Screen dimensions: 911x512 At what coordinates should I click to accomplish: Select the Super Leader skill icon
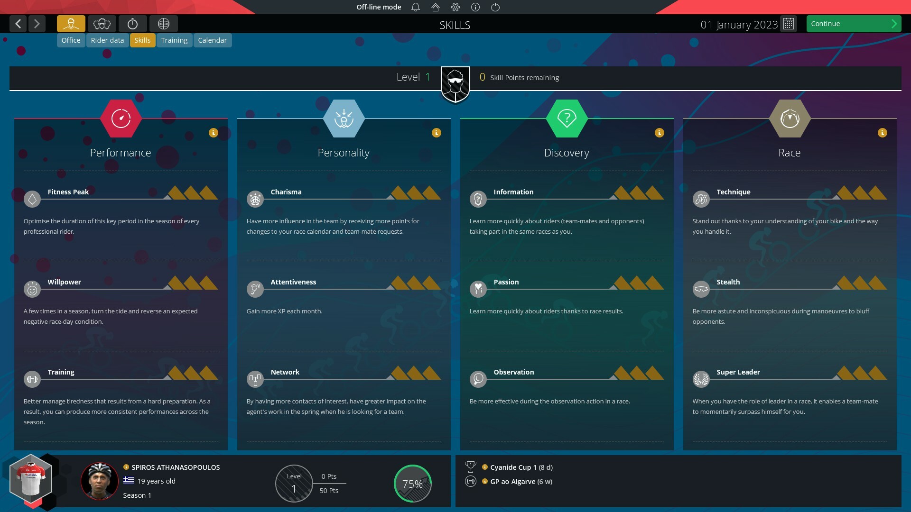pos(701,378)
